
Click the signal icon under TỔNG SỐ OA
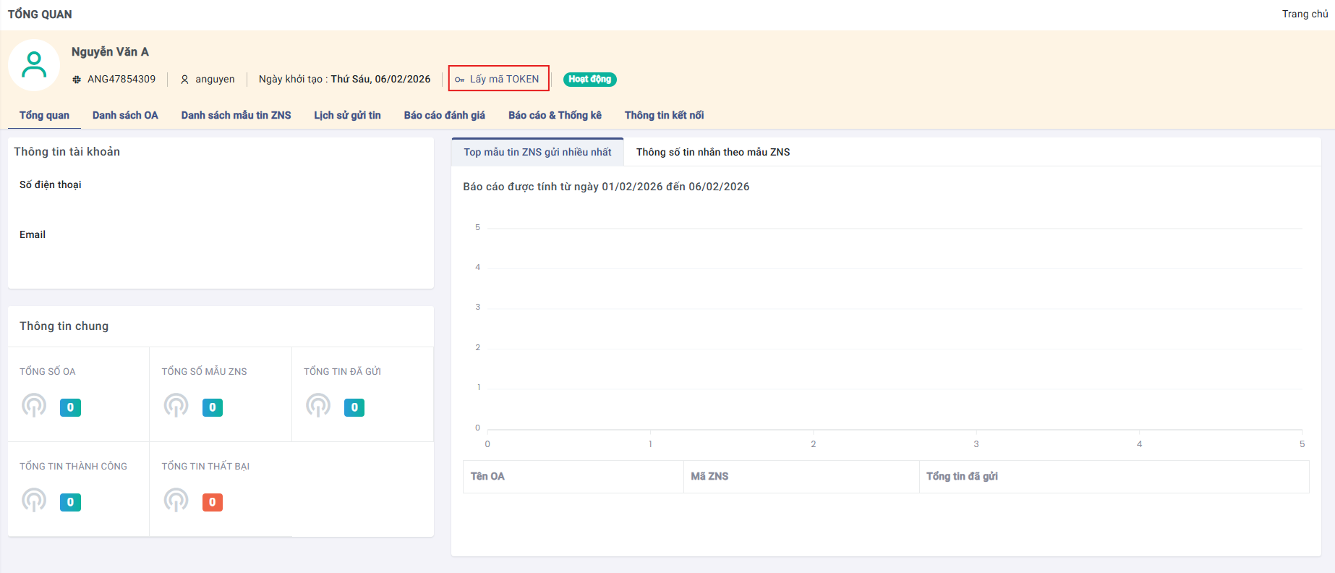[34, 406]
